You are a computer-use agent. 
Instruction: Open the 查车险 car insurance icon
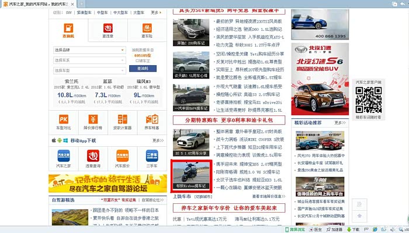(147, 28)
